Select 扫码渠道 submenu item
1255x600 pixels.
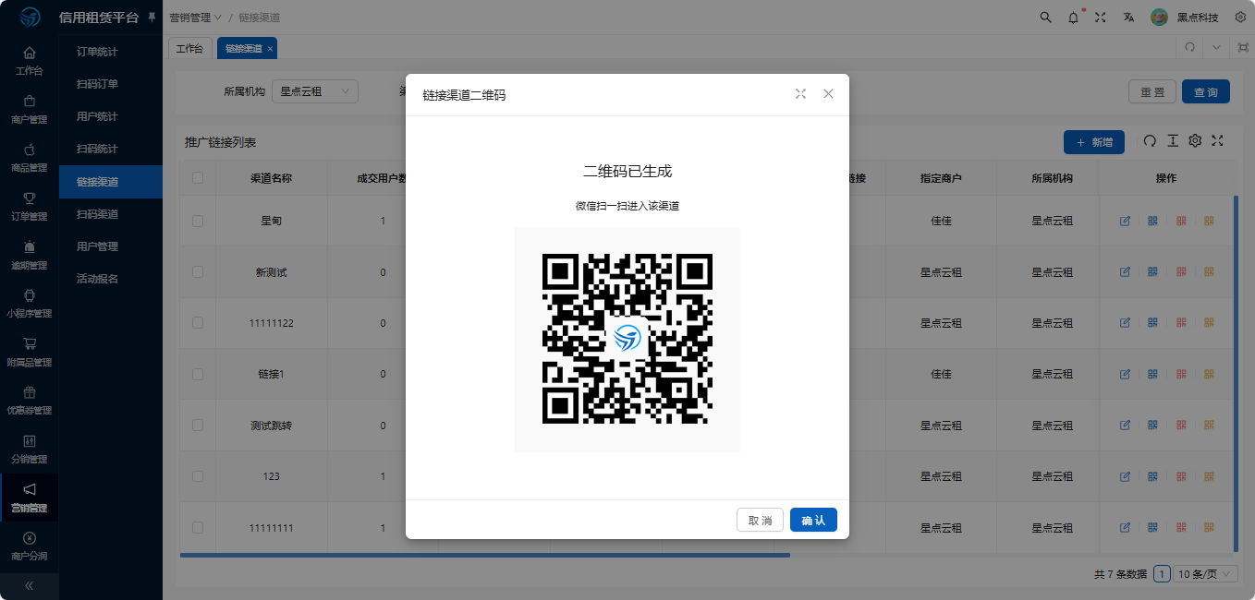tap(111, 214)
